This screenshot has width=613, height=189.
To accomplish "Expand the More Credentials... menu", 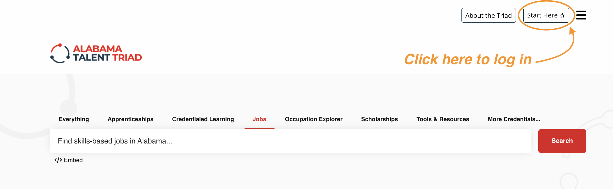I will click(x=514, y=119).
